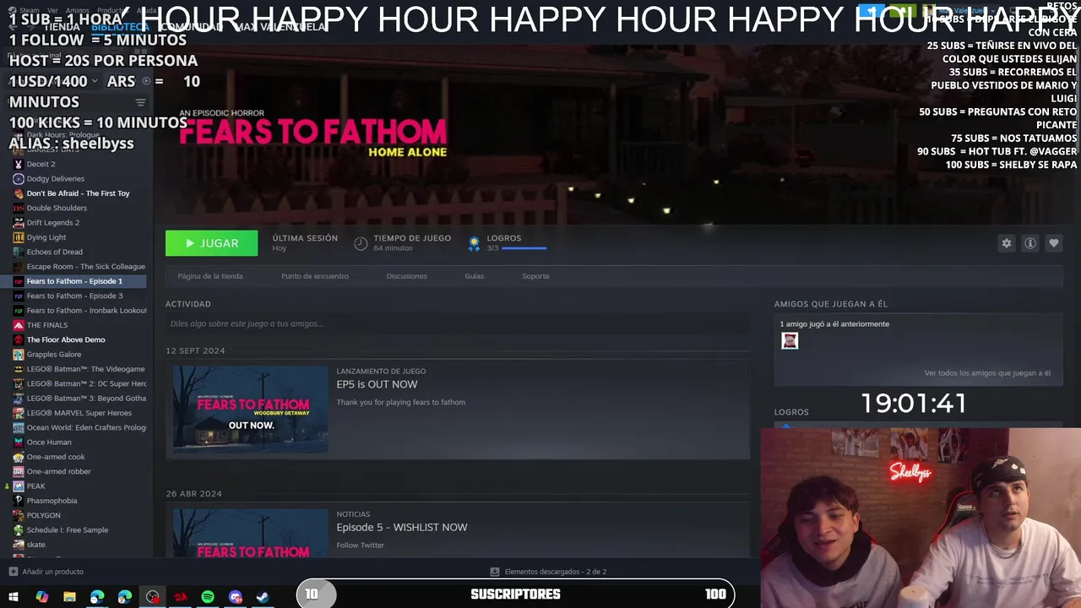Click the Tiempo de Juego clock icon
1081x608 pixels.
(x=361, y=243)
